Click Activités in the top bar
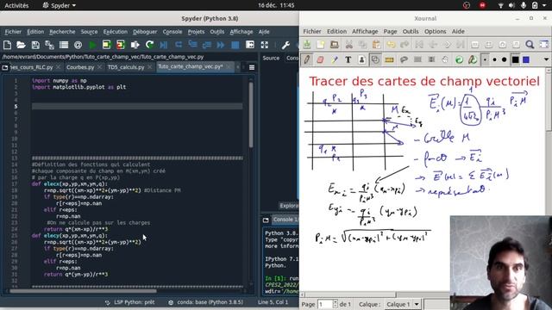The image size is (552, 310). [16, 5]
